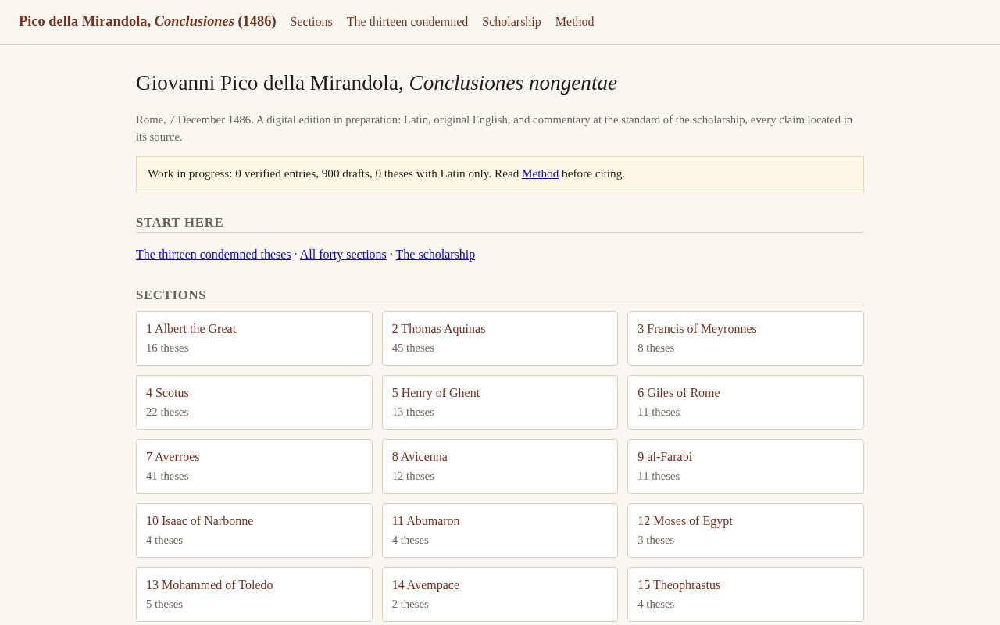Open the site title Pico della Mirandola Conclusiones link
The image size is (1000, 625).
coord(148,21)
